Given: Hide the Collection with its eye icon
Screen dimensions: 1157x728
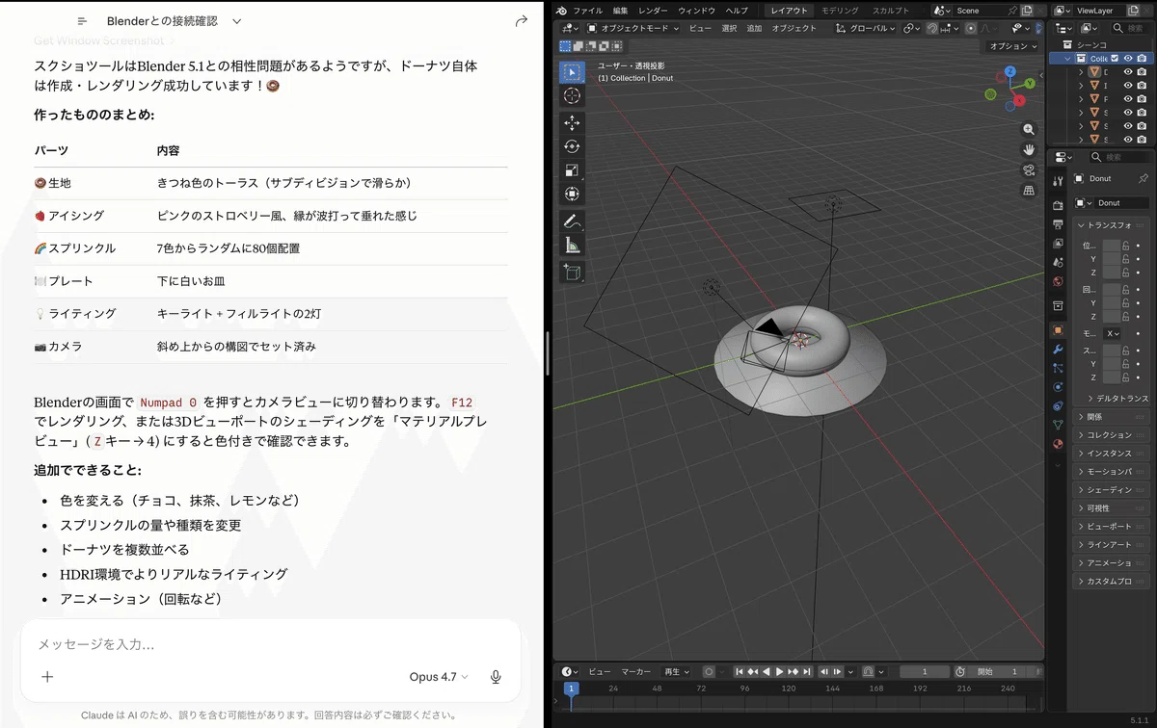Looking at the screenshot, I should [1128, 59].
